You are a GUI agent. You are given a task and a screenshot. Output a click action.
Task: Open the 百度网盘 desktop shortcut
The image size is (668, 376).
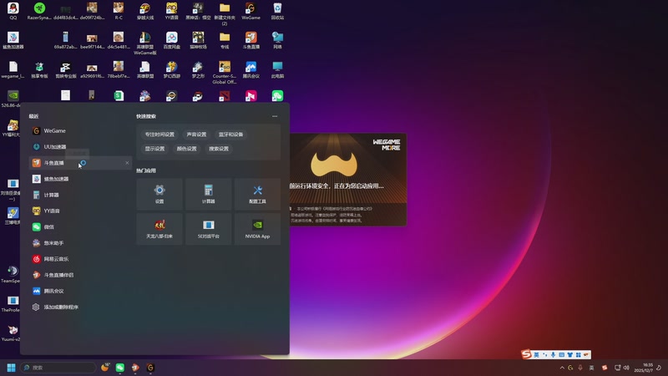pyautogui.click(x=172, y=40)
